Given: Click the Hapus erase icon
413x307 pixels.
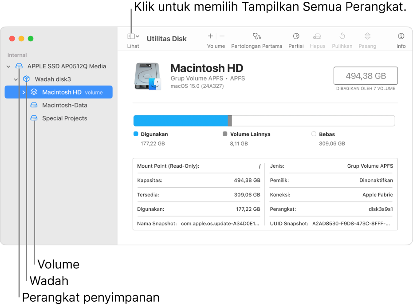Looking at the screenshot, I should [x=317, y=36].
